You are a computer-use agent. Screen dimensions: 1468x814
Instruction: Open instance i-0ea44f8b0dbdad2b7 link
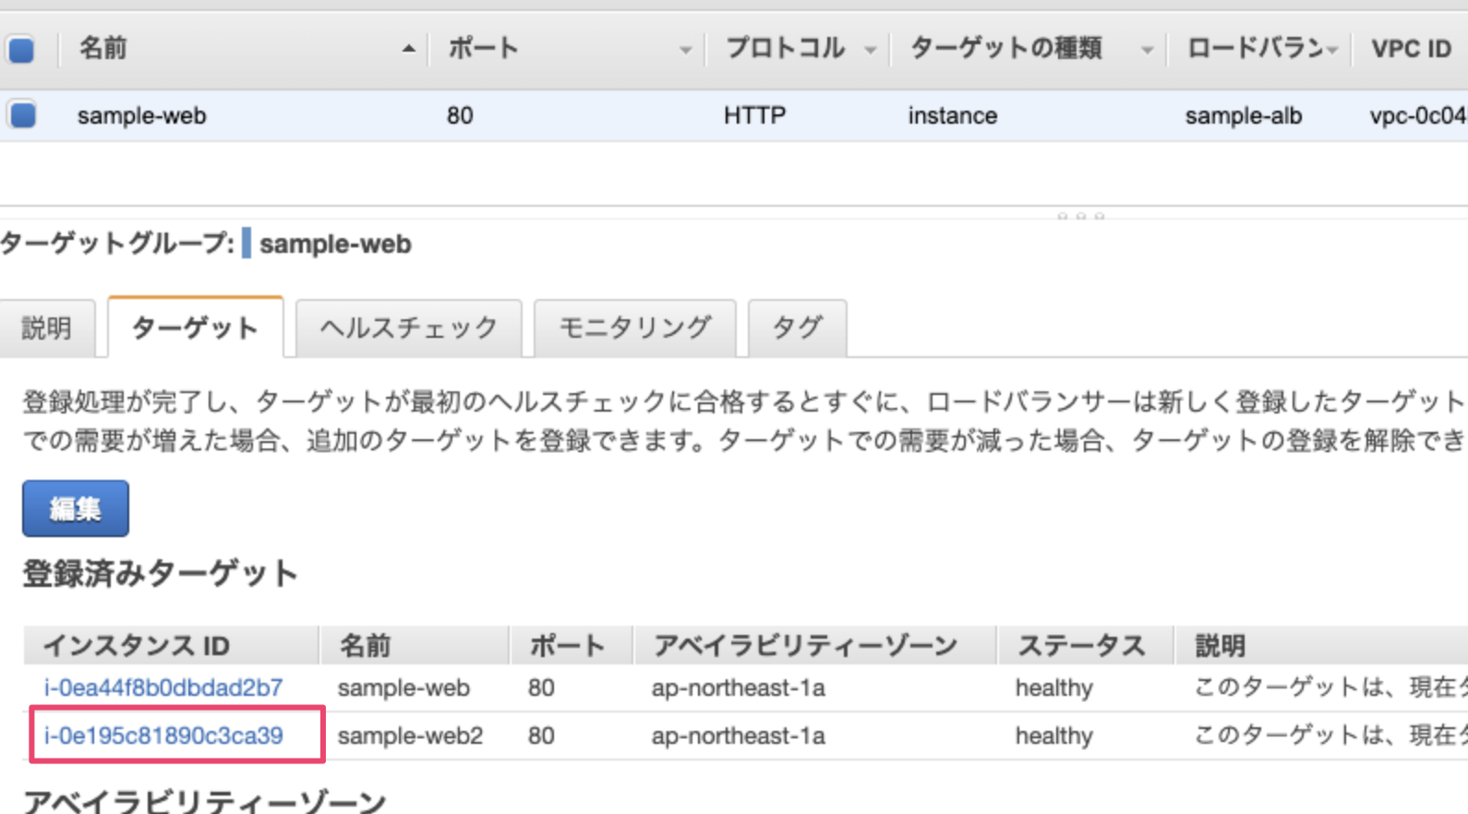[x=163, y=688]
